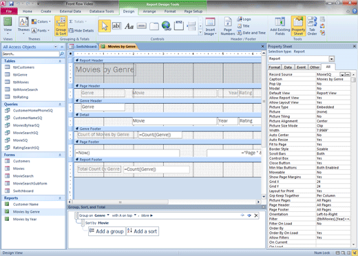
Task: Open the Insert Image button
Action: 210,26
